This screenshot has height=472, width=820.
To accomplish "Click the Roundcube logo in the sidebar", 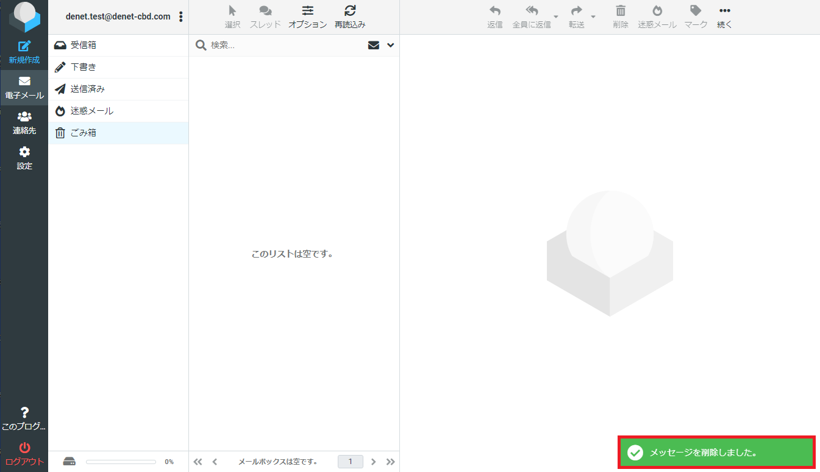I will (24, 17).
